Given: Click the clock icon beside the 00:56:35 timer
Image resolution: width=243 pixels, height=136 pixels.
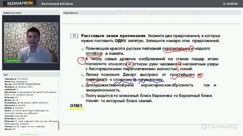Looking at the screenshot, I should click(224, 4).
